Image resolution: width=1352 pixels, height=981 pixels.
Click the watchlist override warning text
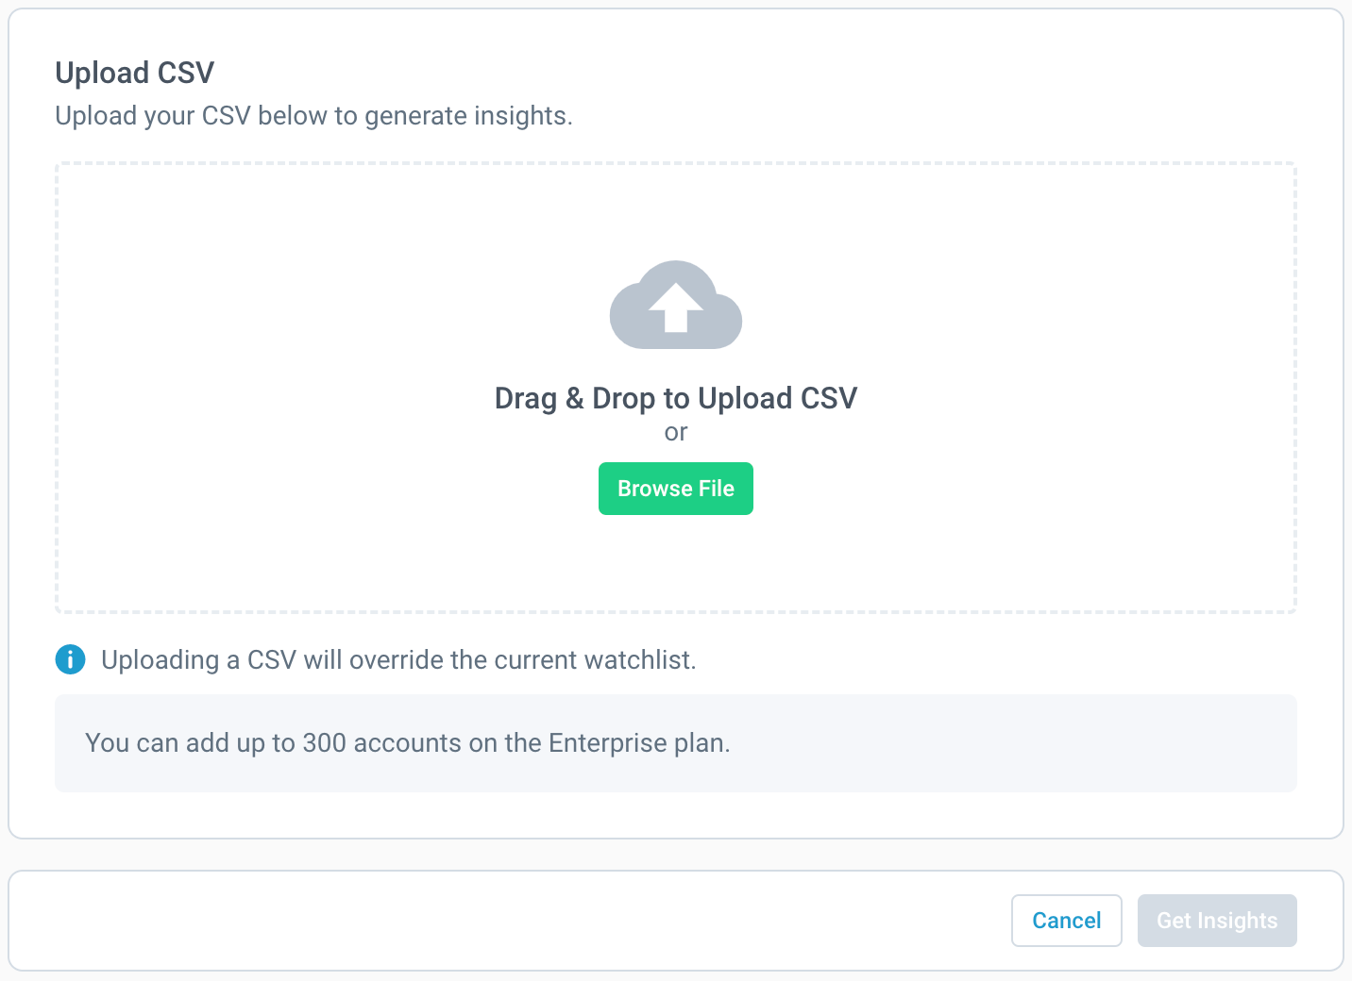(x=397, y=659)
